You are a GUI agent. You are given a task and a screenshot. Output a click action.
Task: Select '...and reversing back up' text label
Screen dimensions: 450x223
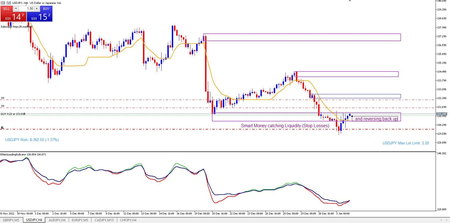pyautogui.click(x=375, y=119)
